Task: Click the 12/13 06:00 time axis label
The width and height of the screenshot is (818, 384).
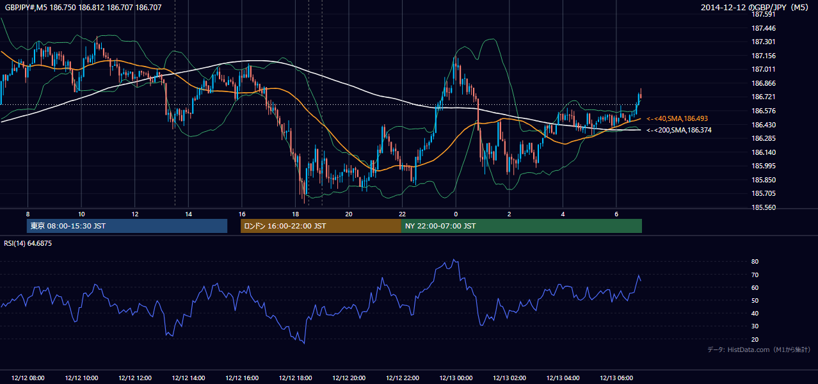Action: coord(616,378)
